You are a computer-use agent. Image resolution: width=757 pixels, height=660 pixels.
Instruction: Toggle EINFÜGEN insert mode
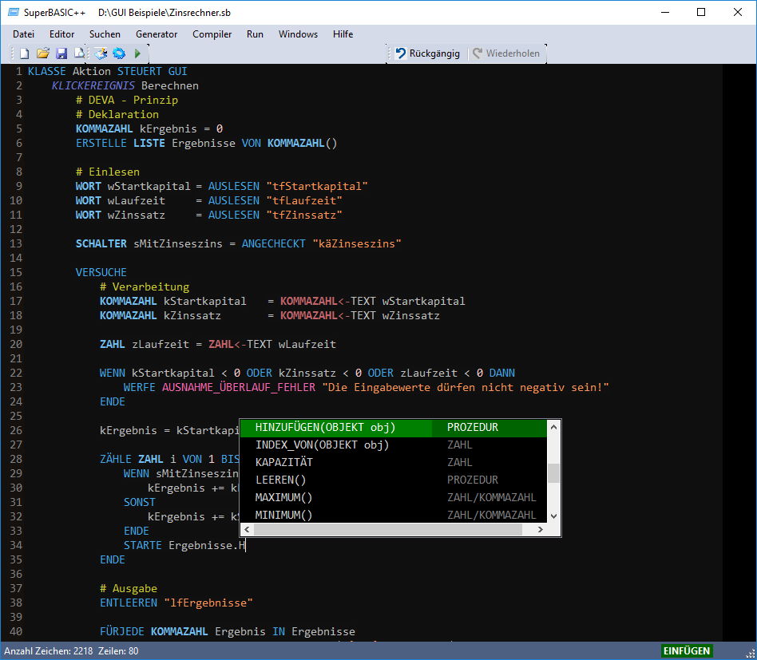[x=687, y=650]
